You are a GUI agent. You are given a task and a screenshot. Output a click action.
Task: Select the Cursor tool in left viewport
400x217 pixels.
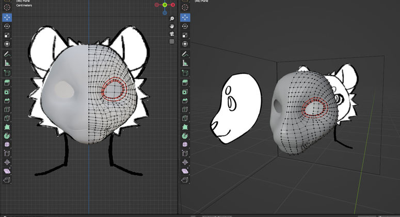pos(7,7)
